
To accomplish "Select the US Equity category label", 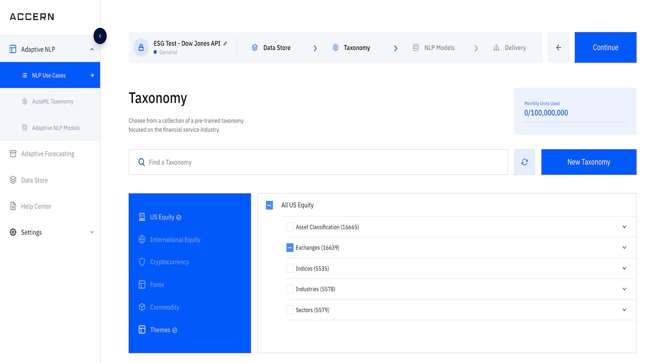I will click(162, 217).
